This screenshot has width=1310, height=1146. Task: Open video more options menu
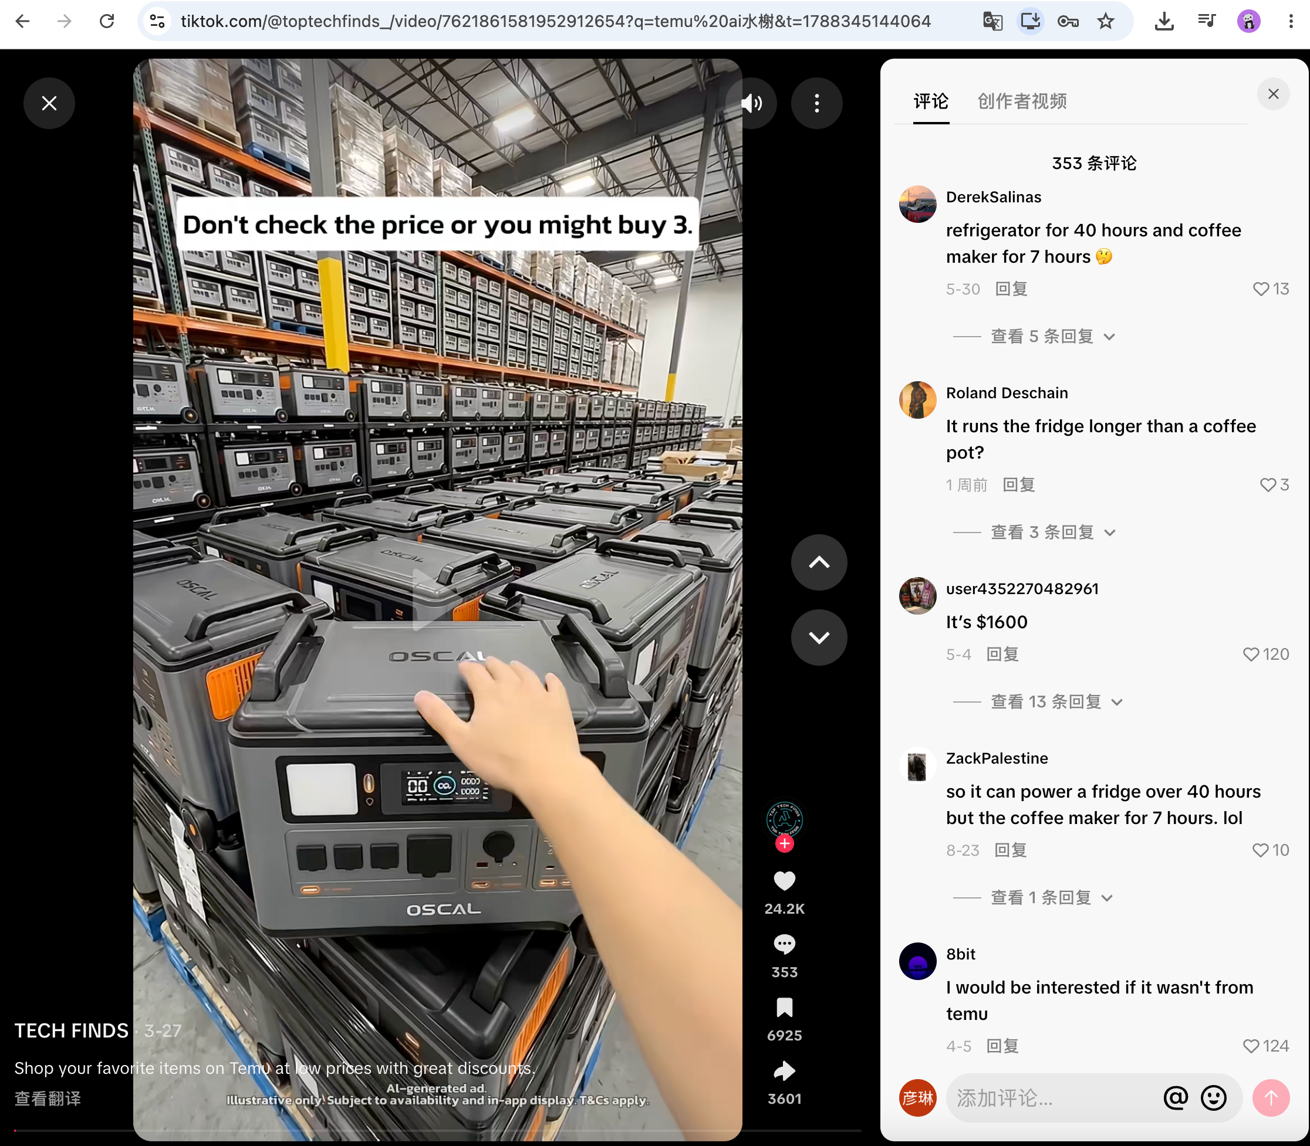[x=816, y=104]
